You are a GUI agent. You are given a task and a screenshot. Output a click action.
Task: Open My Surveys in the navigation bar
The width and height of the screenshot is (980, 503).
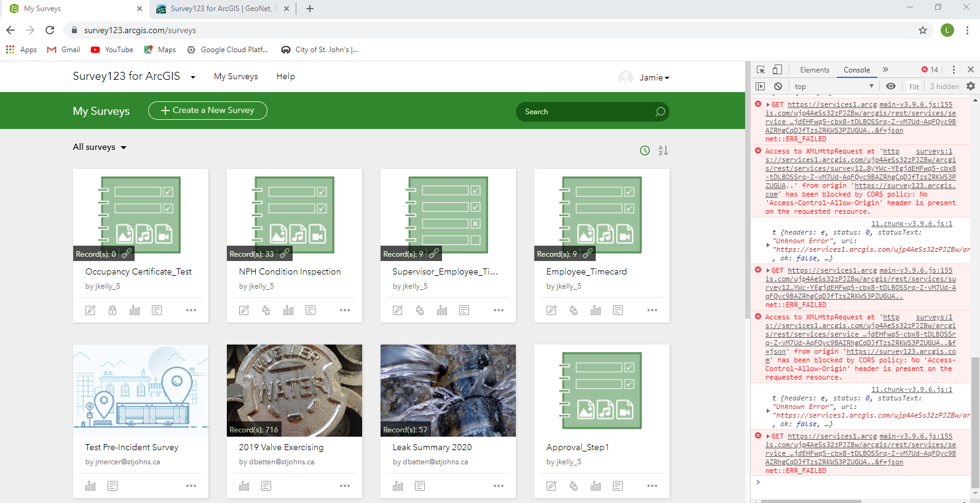point(236,77)
